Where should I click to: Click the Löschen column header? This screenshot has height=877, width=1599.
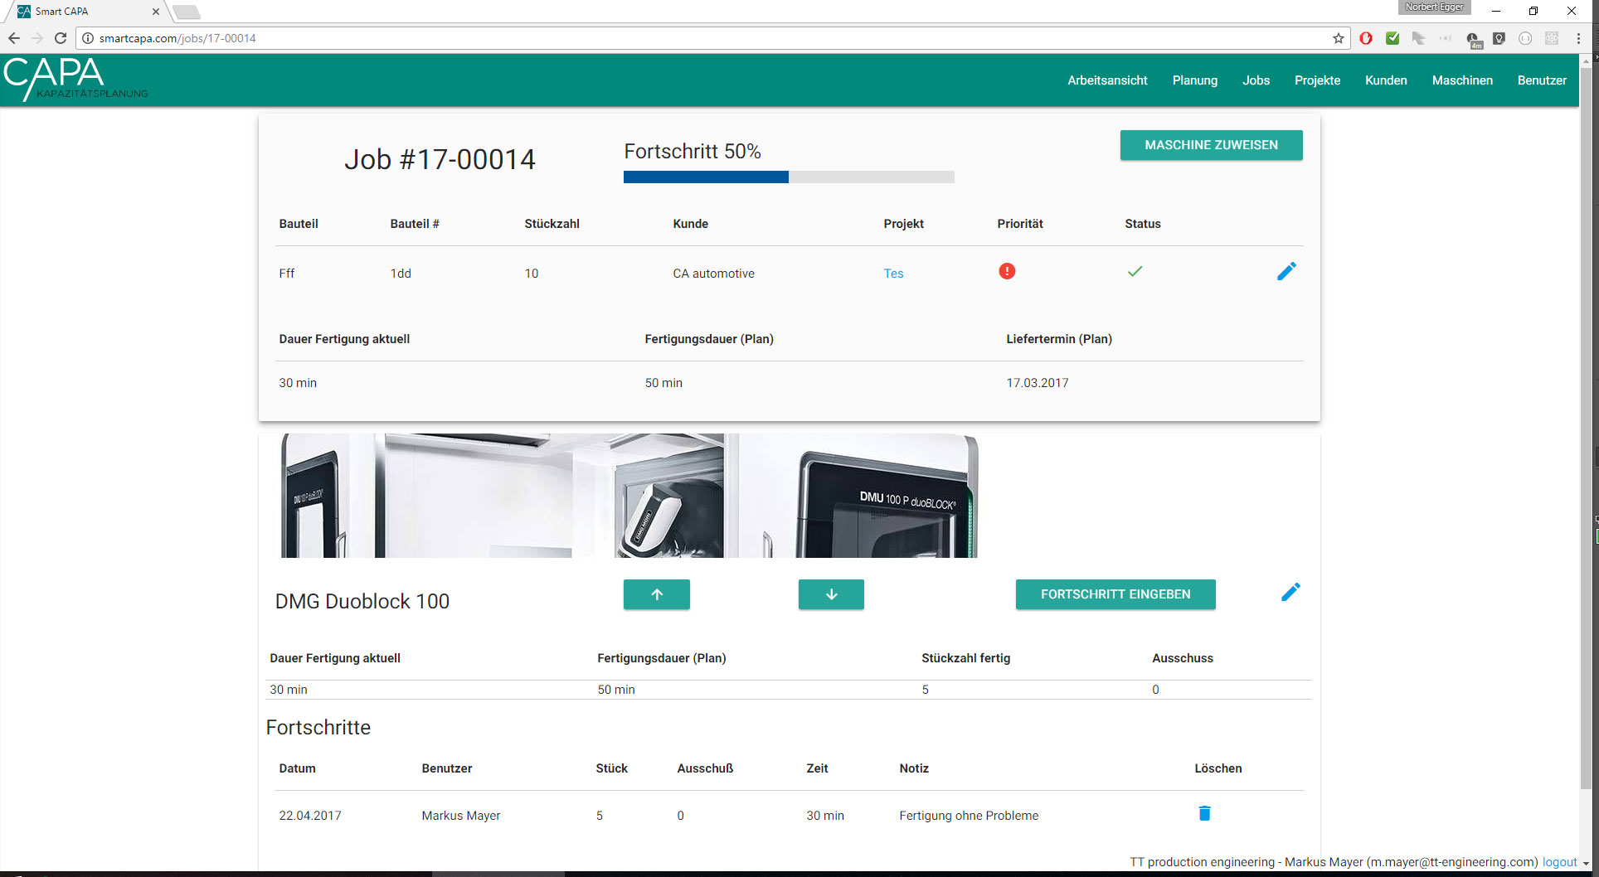pos(1217,768)
